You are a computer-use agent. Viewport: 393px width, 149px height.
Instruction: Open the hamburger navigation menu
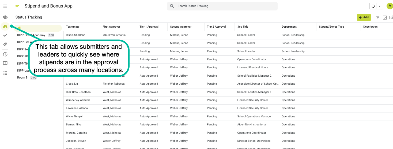click(5, 6)
